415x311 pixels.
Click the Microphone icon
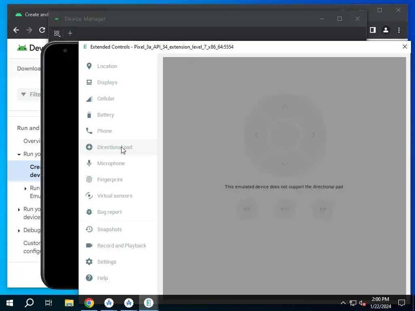click(89, 163)
